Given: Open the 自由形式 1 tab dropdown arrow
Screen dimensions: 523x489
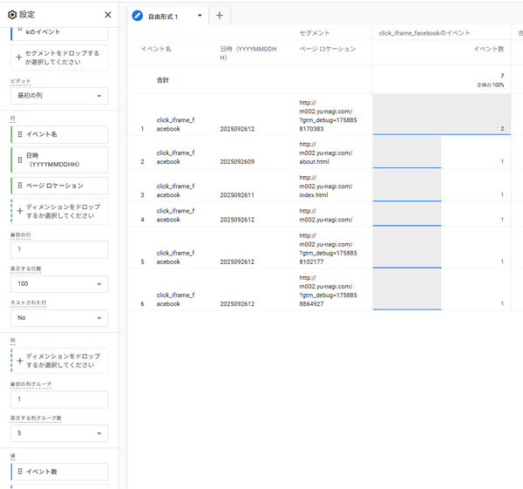Looking at the screenshot, I should 200,16.
